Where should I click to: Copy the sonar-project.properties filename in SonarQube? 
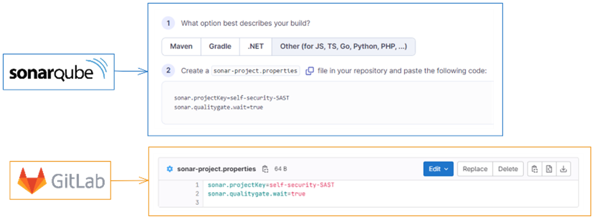[x=310, y=71]
